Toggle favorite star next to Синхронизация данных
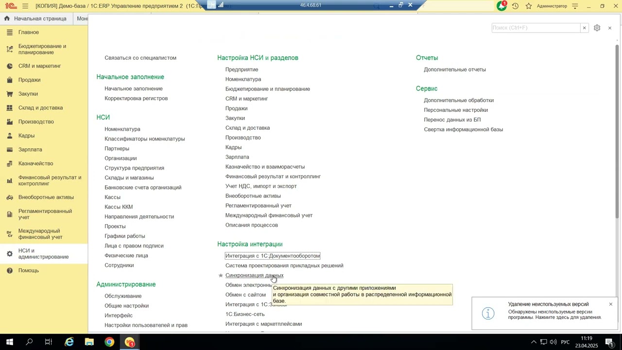 (x=221, y=276)
